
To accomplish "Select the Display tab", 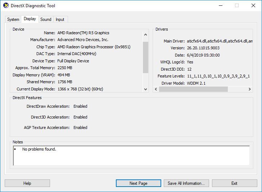I will click(30, 19).
